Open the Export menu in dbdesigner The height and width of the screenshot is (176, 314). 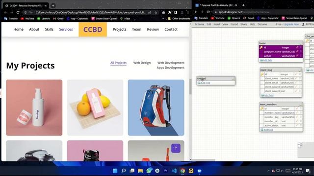pos(234,24)
